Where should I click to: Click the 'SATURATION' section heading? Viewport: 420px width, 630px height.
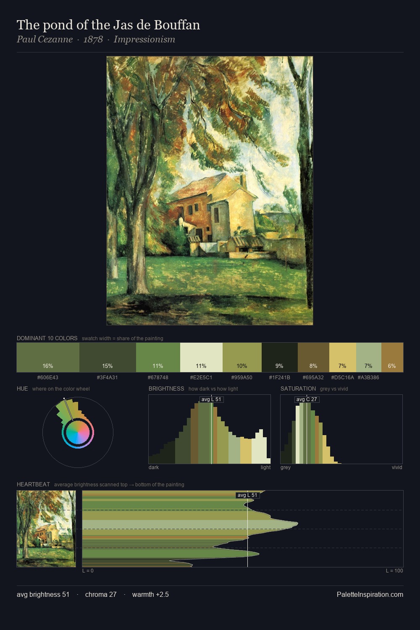(x=298, y=388)
